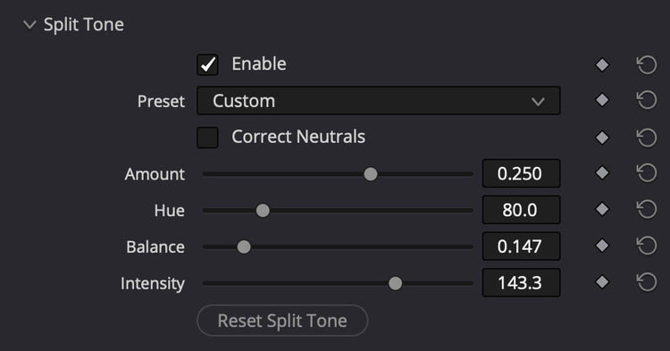Click the Amount slider handle
670x351 pixels.
click(371, 174)
